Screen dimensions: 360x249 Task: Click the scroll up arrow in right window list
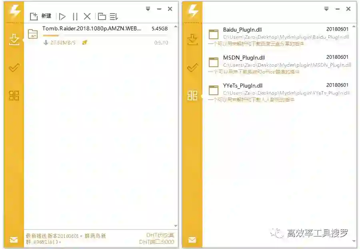pos(354,27)
